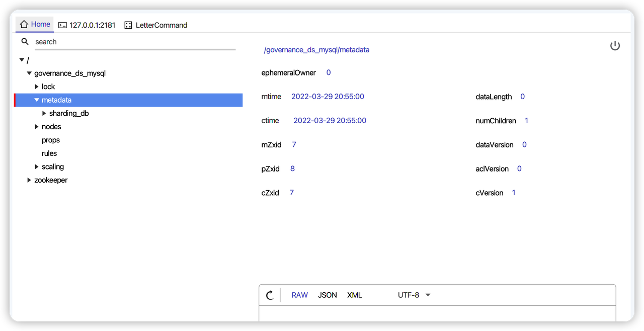Collapse the governance_ds_mysql node arrow

pyautogui.click(x=29, y=73)
